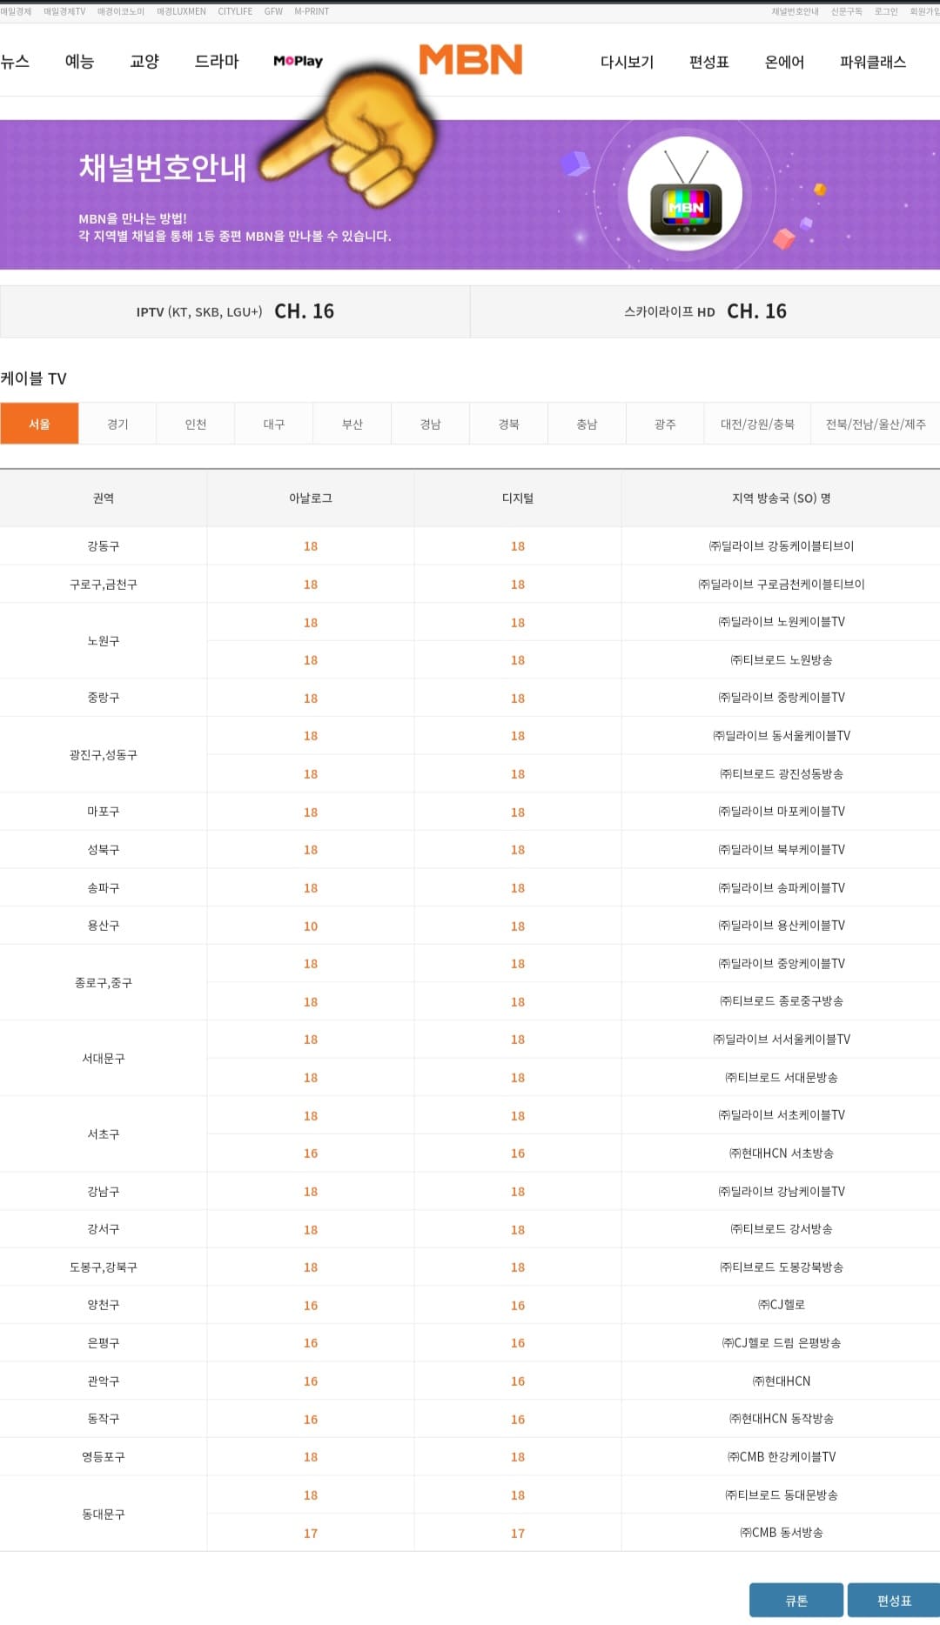Click the 채널번호안내 banner title

[x=163, y=167]
